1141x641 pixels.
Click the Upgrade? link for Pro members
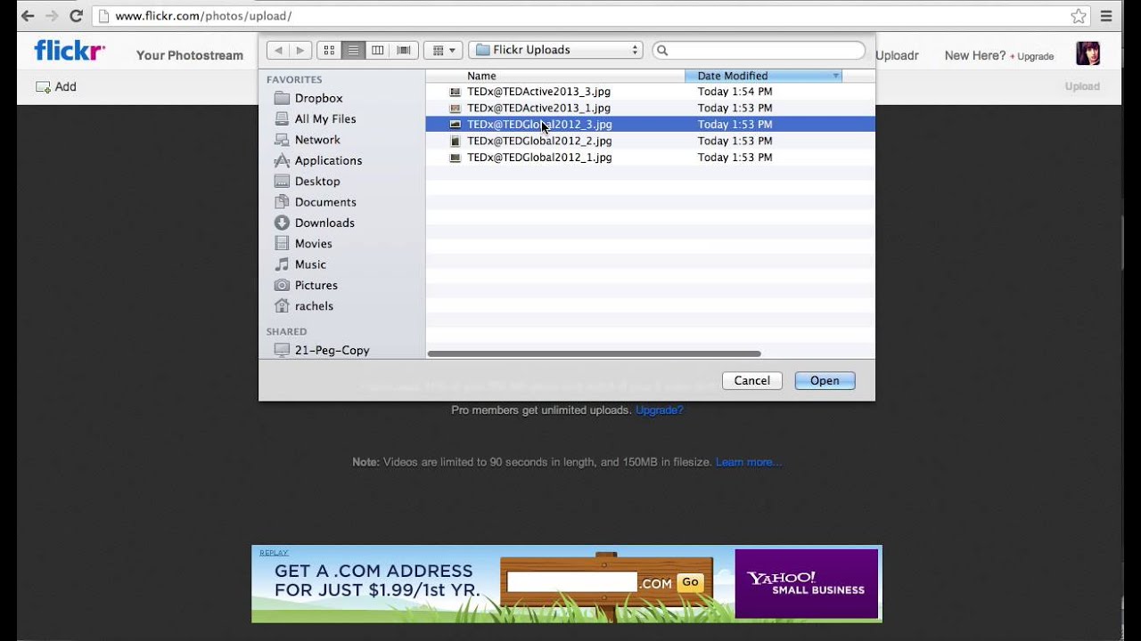tap(660, 410)
